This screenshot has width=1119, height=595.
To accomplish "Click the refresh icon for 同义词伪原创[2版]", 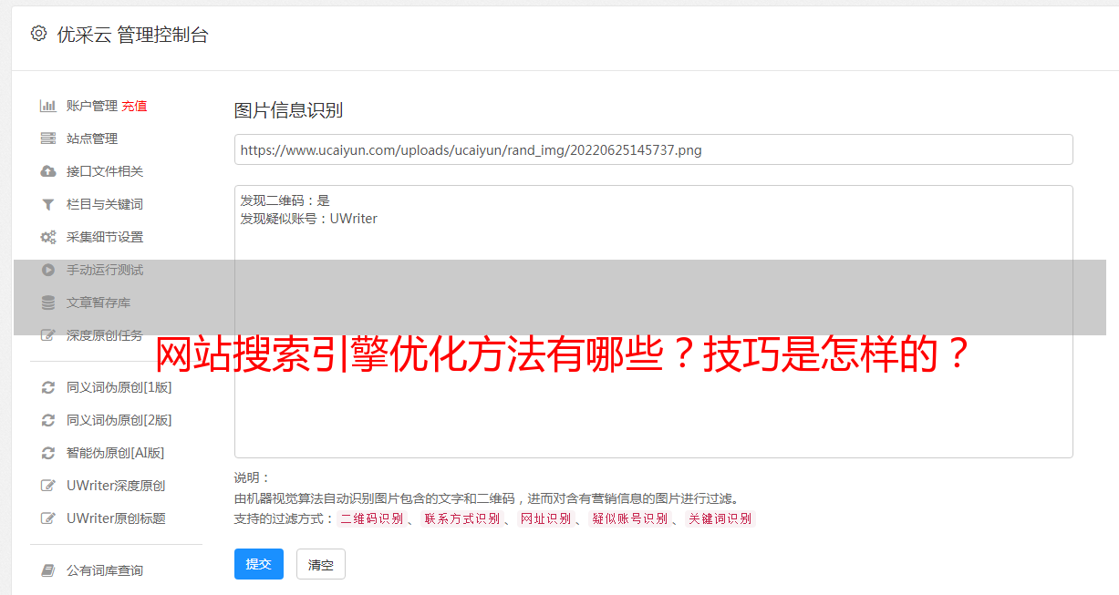I will [48, 420].
